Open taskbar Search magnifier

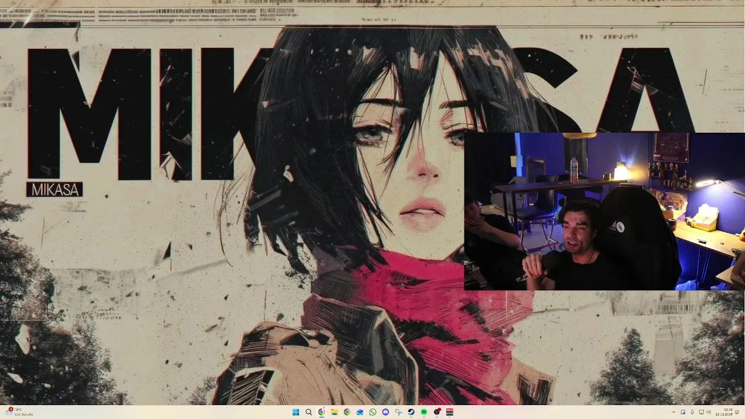[308, 412]
